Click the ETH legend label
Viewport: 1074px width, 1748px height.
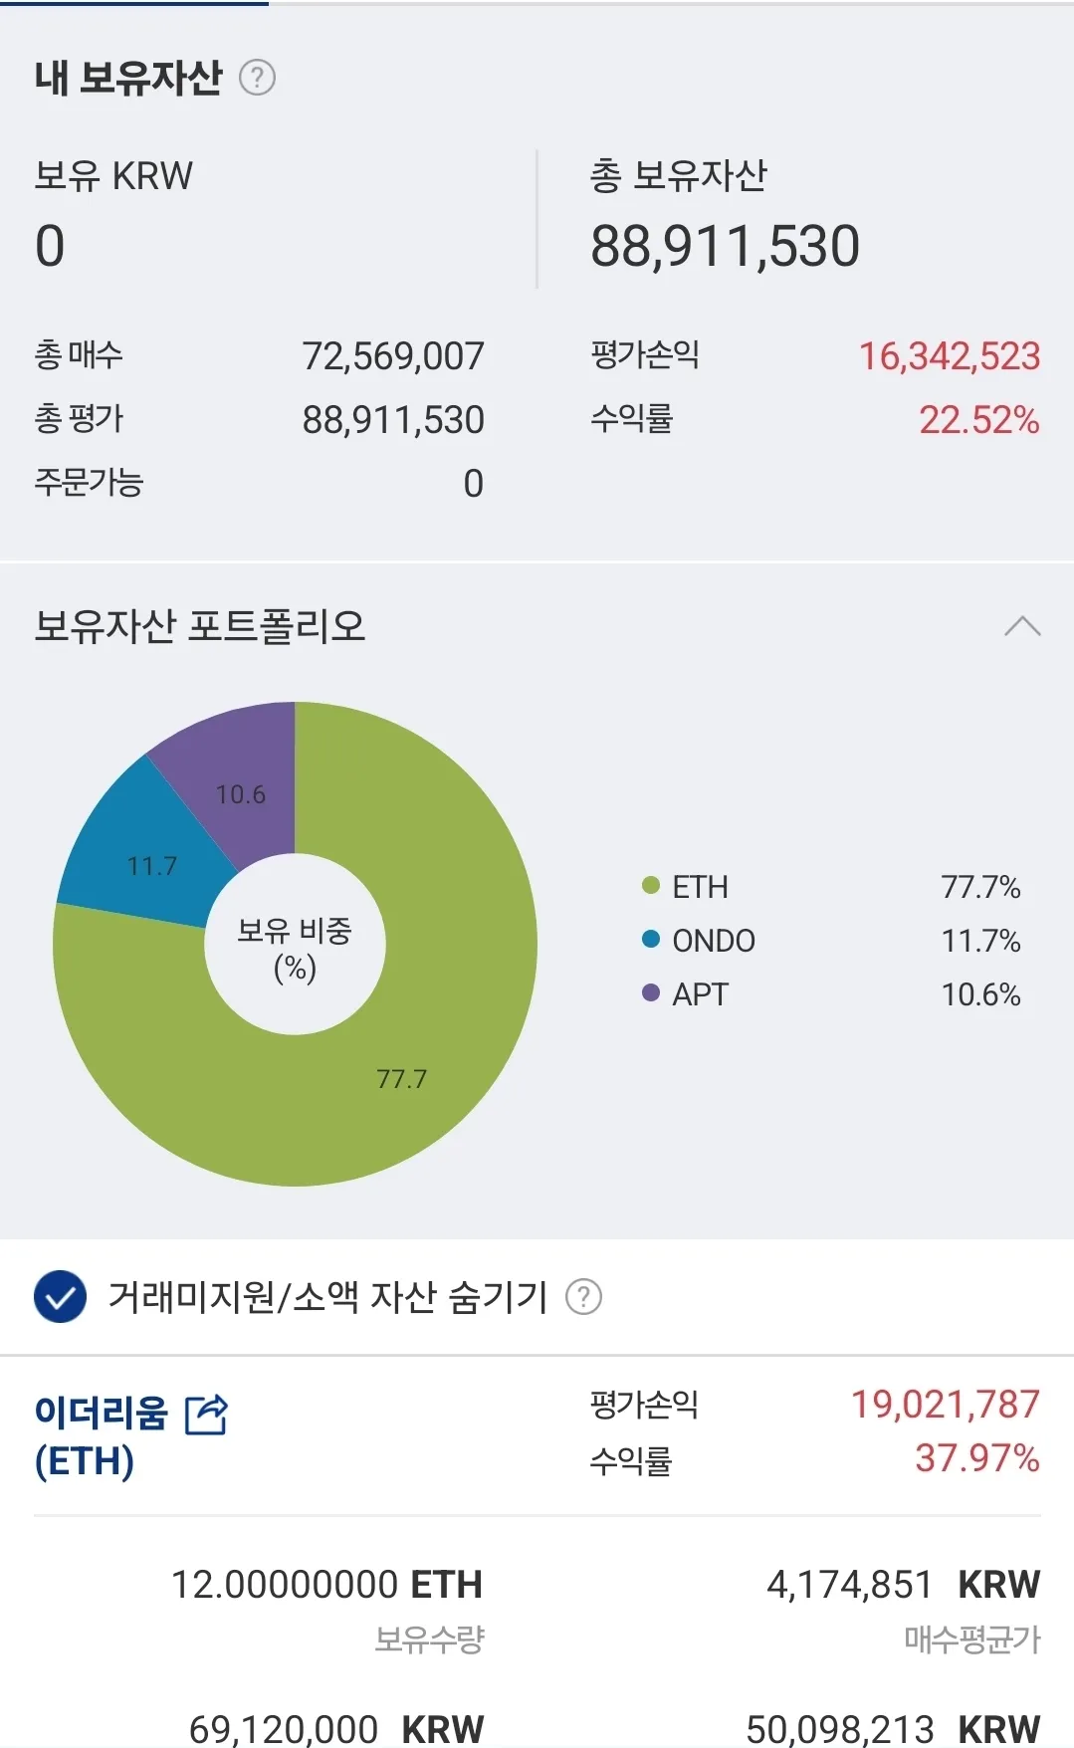point(700,887)
